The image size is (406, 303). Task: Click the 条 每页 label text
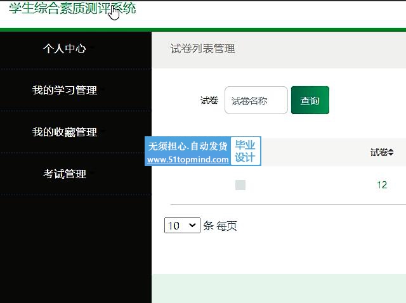pos(220,226)
